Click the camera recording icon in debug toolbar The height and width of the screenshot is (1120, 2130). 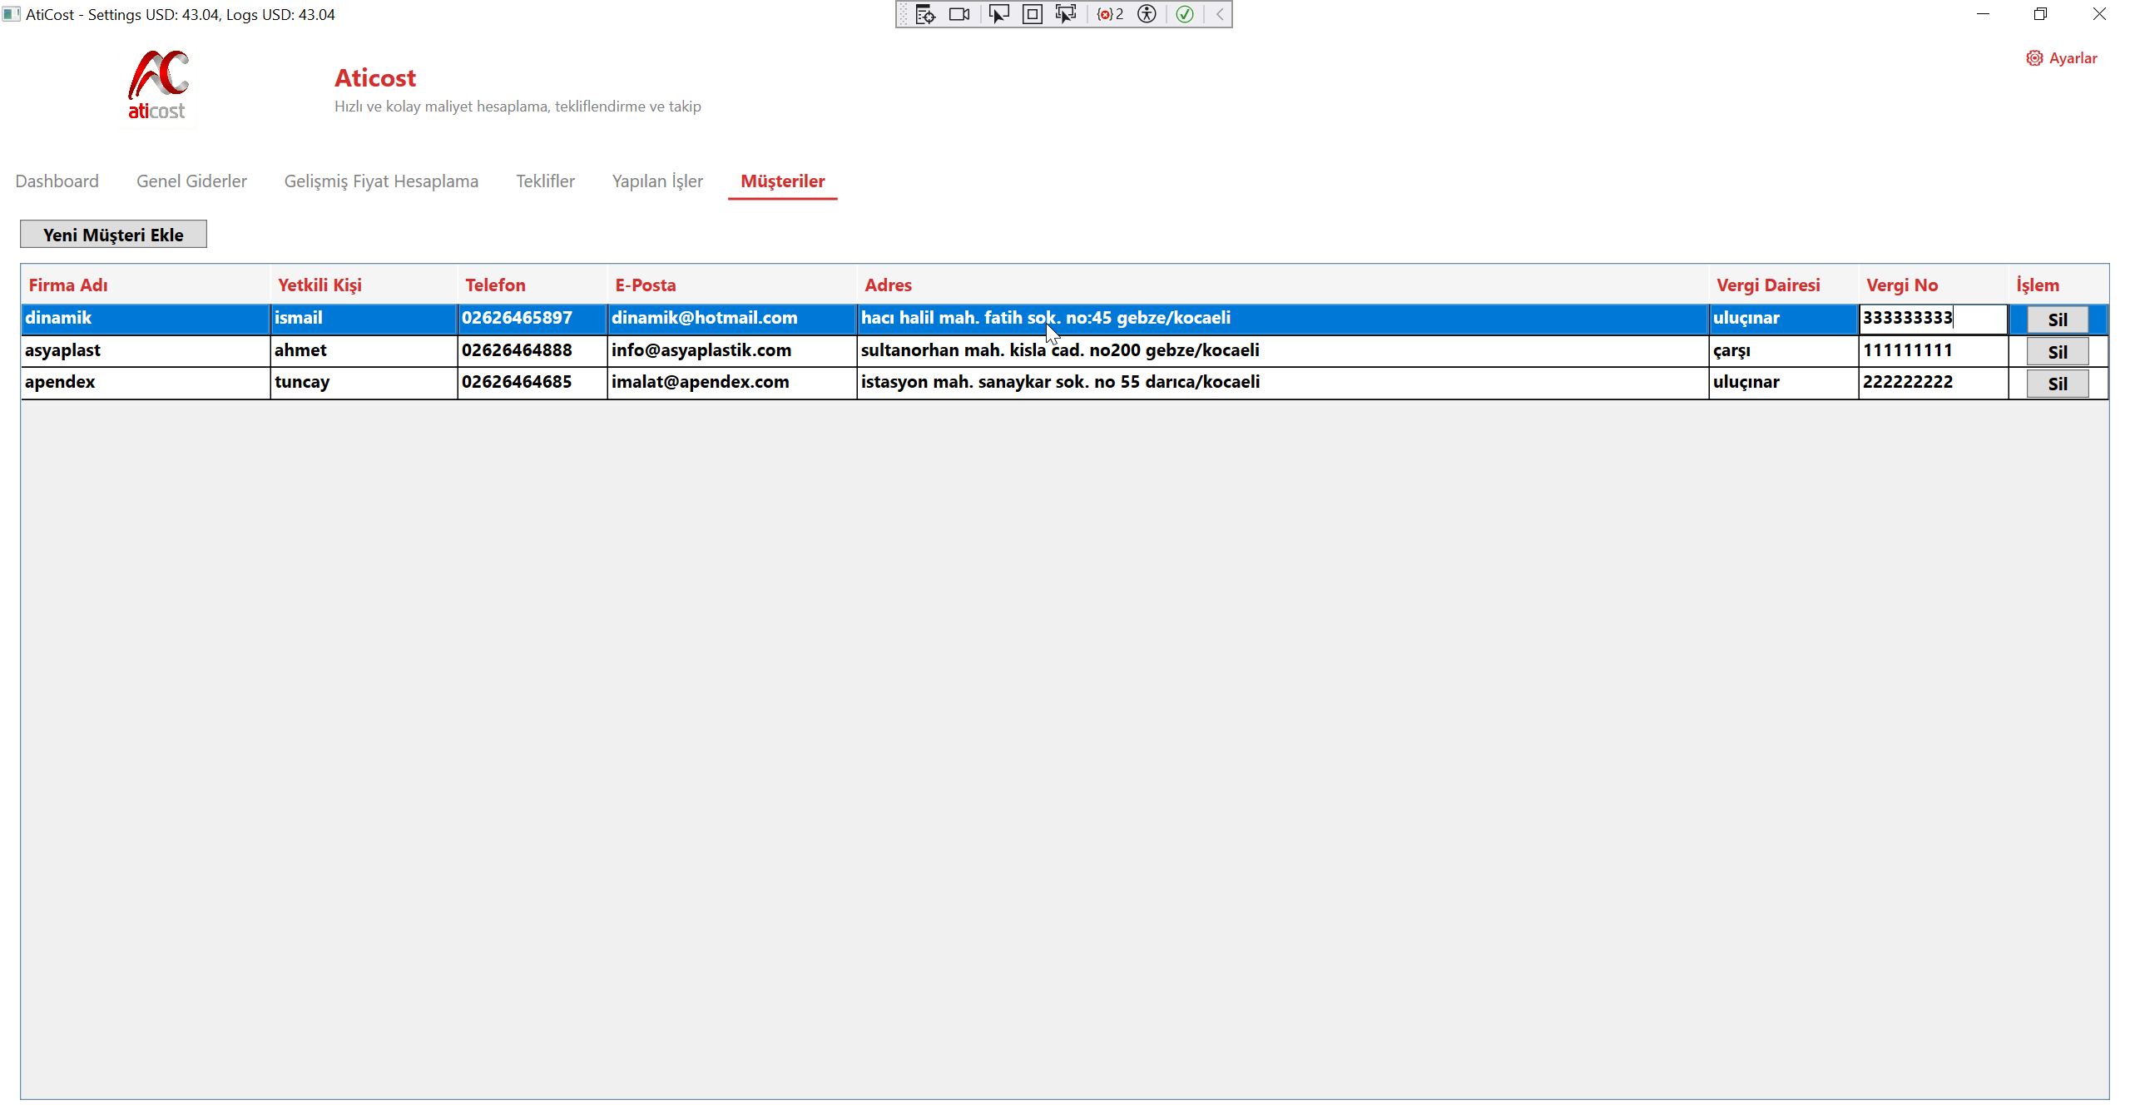[959, 14]
